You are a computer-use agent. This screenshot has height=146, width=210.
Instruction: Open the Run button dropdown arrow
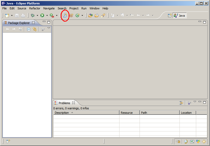pyautogui.click(x=47, y=16)
